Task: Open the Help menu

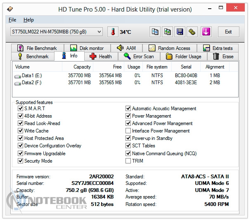Action: pyautogui.click(x=28, y=20)
